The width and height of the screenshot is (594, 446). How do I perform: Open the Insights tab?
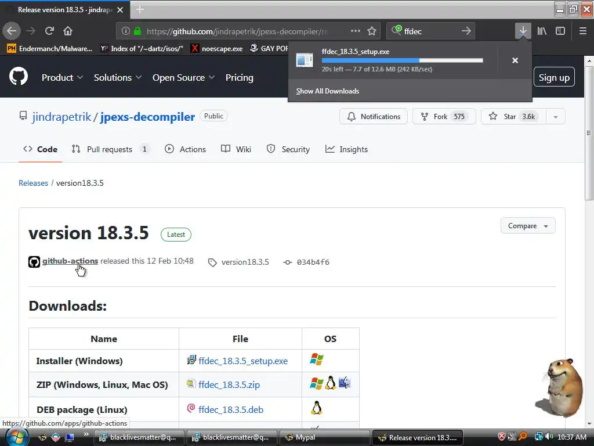pos(346,149)
